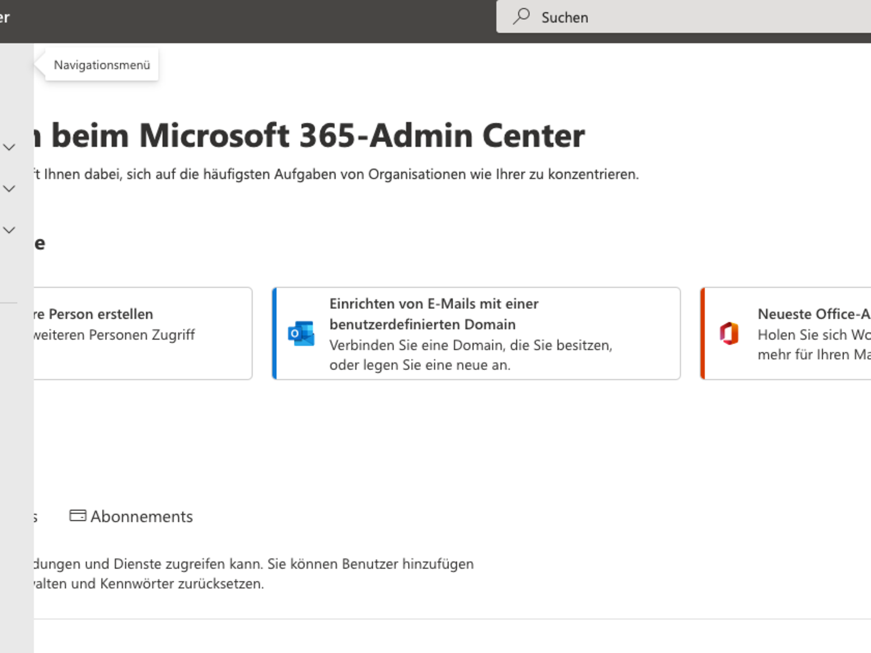Screen dimensions: 871x653
Task: Expand the middle sidebar chevron
Action: pos(10,188)
